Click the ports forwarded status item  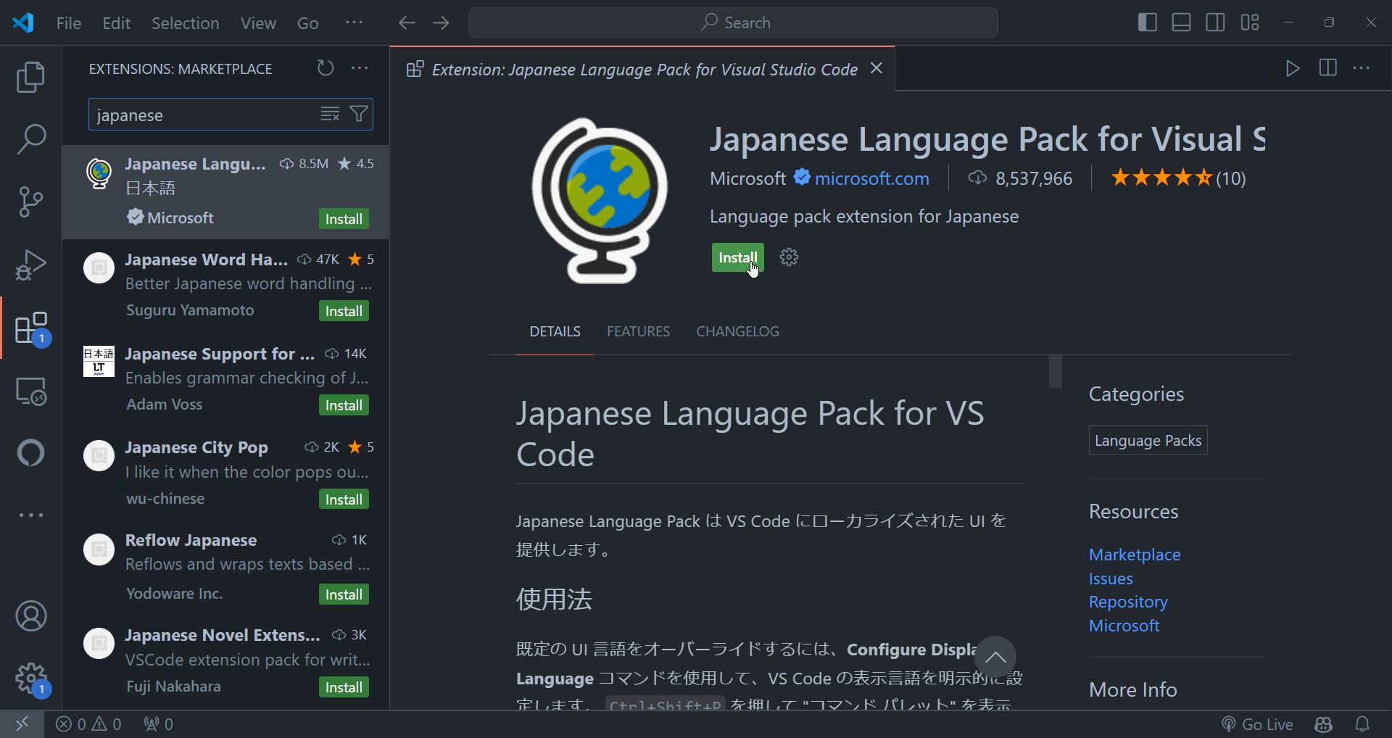(158, 724)
